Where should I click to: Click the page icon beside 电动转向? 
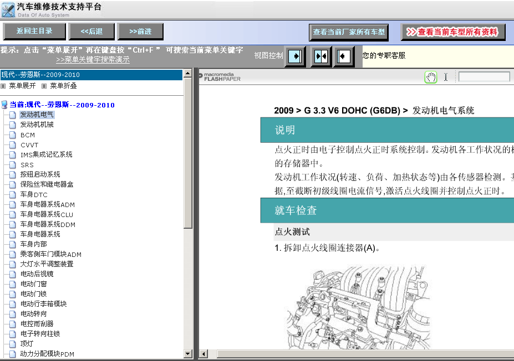pyautogui.click(x=12, y=314)
